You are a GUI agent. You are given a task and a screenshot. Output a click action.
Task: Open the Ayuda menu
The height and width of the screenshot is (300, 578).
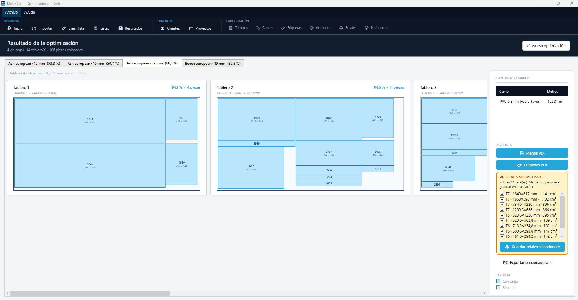coord(30,12)
